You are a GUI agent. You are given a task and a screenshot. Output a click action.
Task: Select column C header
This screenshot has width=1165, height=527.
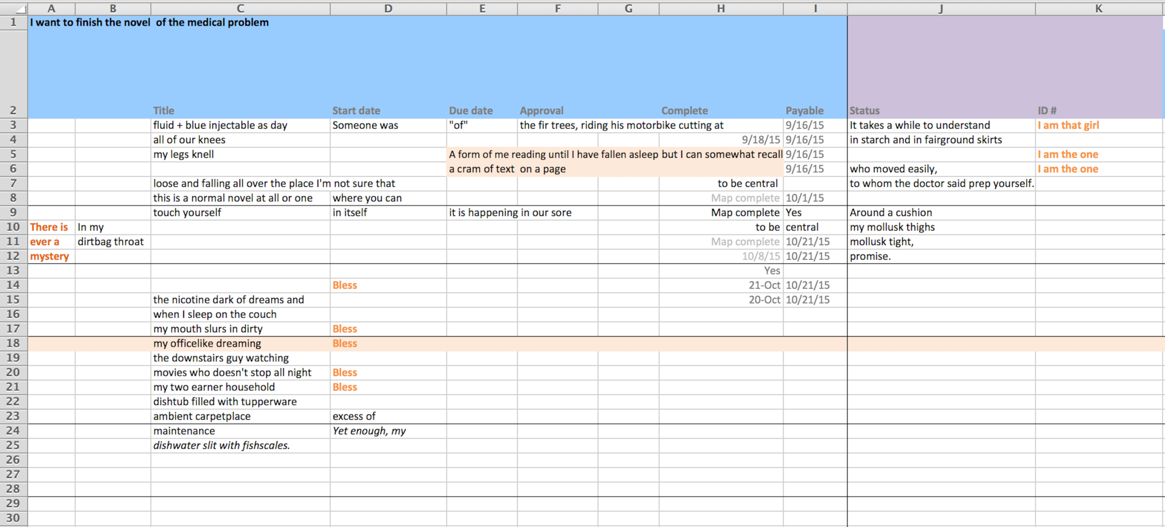click(x=241, y=8)
